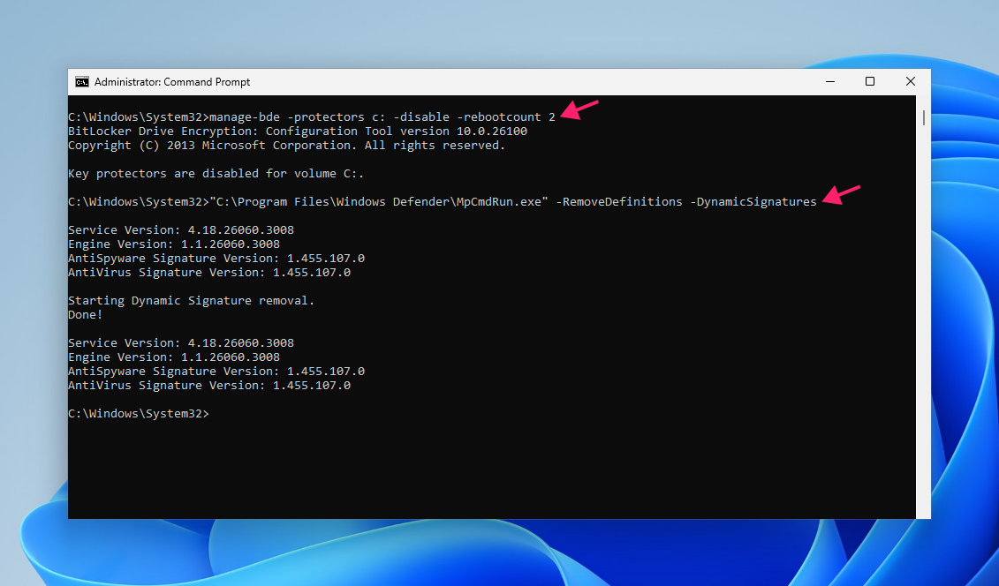The height and width of the screenshot is (586, 999).
Task: Click the second 'Engine Version' output line
Action: pos(174,357)
